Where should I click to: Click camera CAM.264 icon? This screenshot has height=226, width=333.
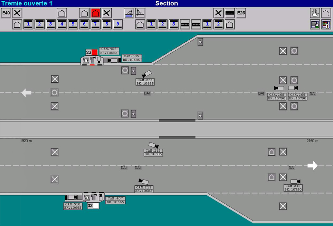point(146,74)
